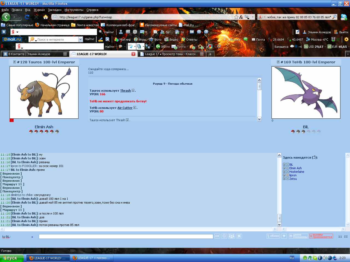This screenshot has height=262, width=350.
Task: Click Air Cutter move link
Action: click(125, 108)
